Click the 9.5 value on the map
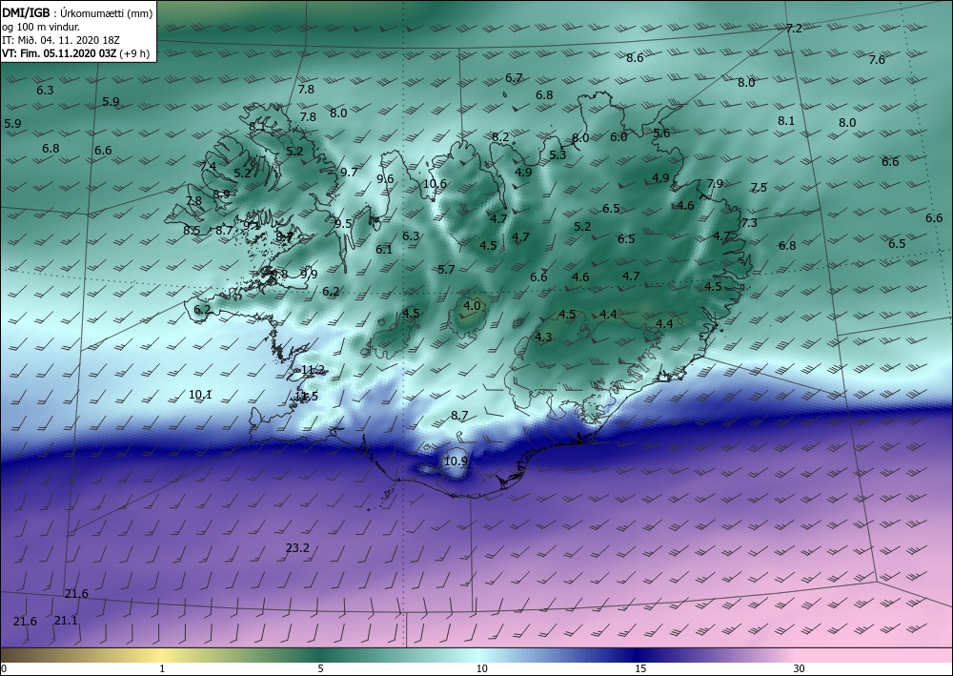The height and width of the screenshot is (676, 953). click(343, 224)
